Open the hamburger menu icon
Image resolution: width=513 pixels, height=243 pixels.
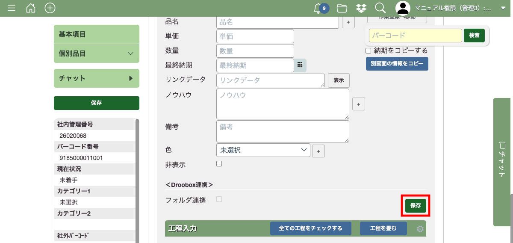tap(12, 8)
